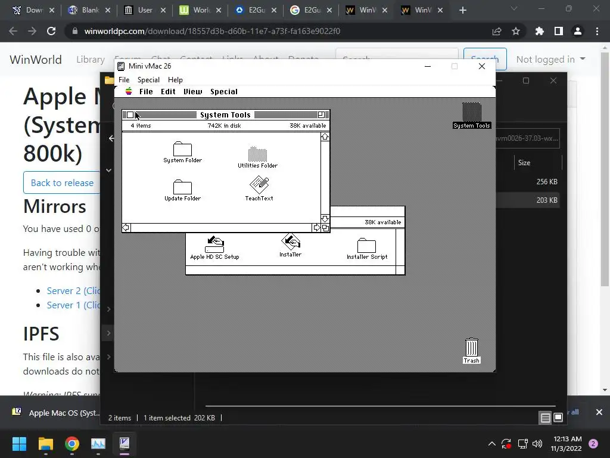Screen dimensions: 610x458
Task: Close the Chrome downloads bar
Action: pyautogui.click(x=599, y=412)
